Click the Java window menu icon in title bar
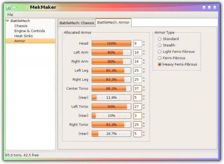This screenshot has width=224, height=164. [x=8, y=7]
